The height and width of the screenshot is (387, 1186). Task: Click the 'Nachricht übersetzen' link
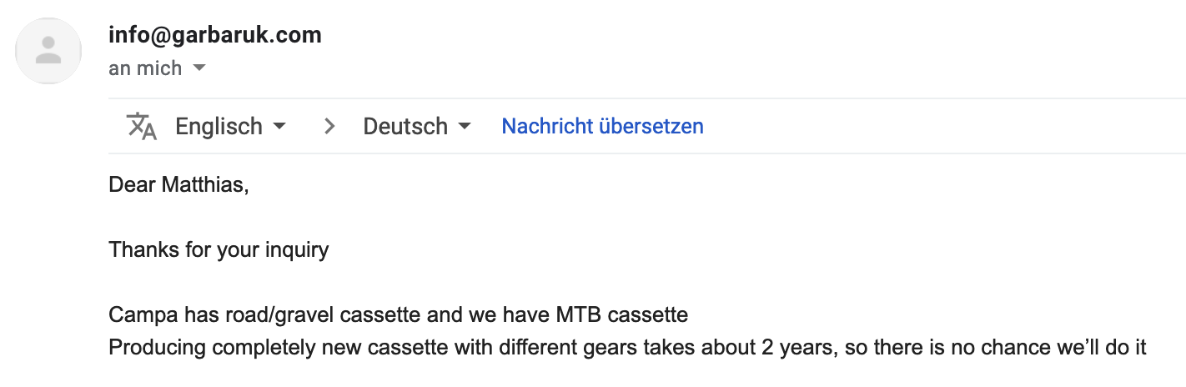(x=602, y=127)
